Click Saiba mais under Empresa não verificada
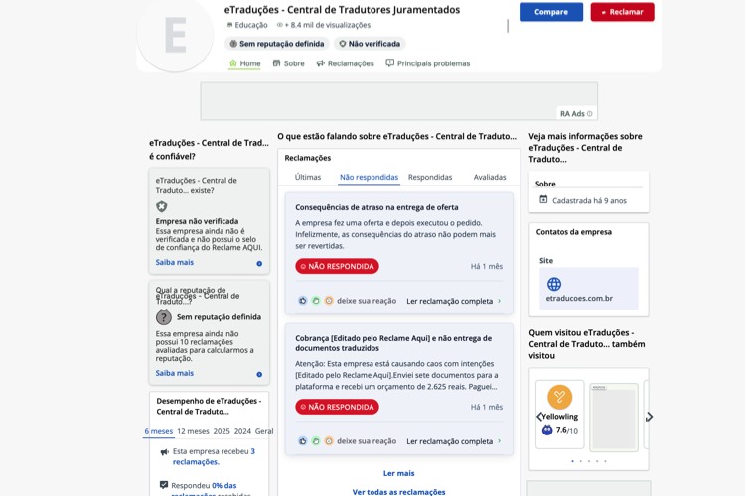 pyautogui.click(x=175, y=262)
